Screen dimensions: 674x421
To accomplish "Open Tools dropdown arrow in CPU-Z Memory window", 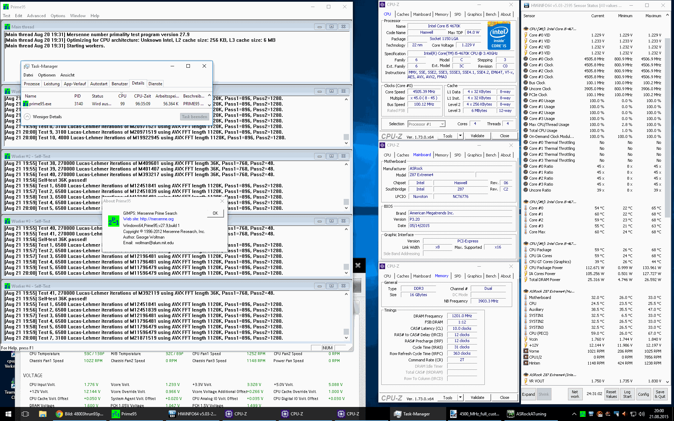I will pos(460,397).
